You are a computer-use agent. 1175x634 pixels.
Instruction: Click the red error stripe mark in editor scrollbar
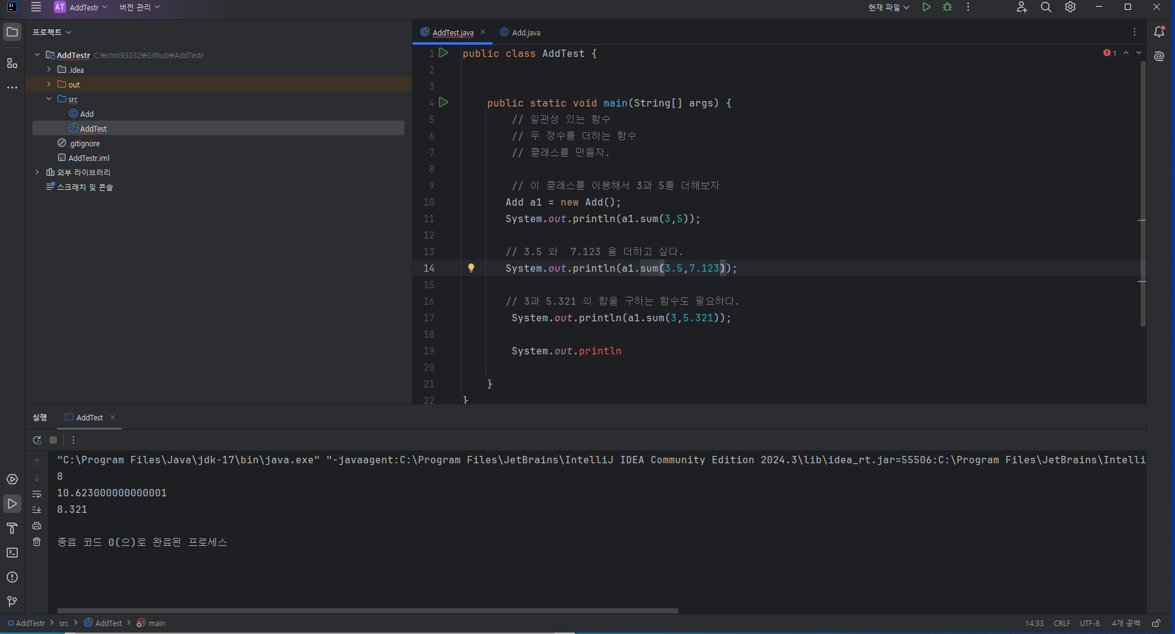(1141, 282)
